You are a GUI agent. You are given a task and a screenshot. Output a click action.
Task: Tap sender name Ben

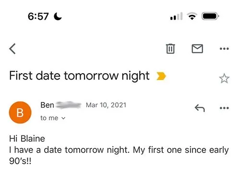pyautogui.click(x=47, y=105)
